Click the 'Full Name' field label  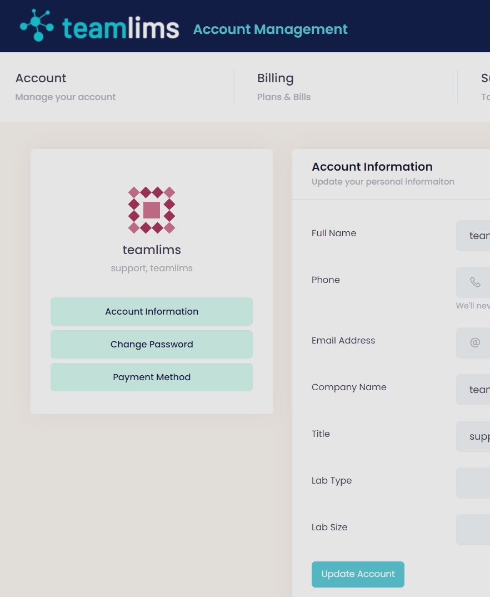coord(334,233)
